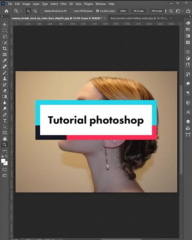The width and height of the screenshot is (192, 240).
Task: Select the Eraser tool
Action: [5, 90]
